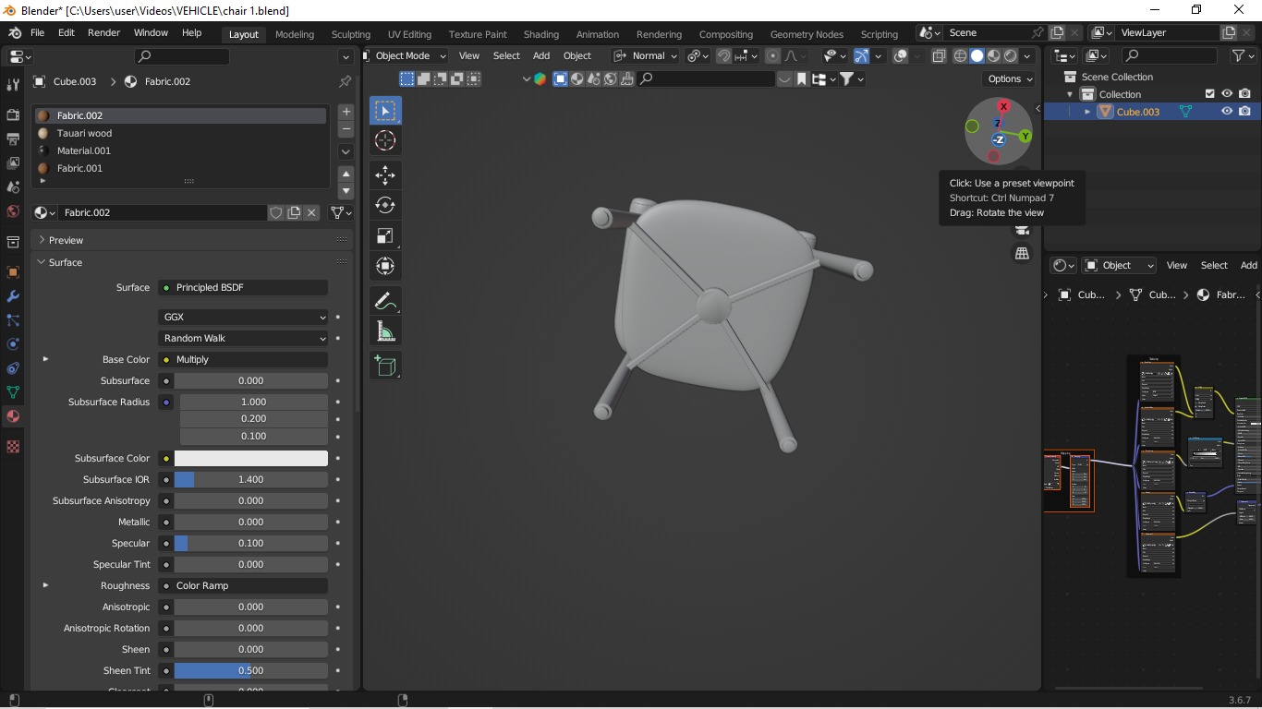This screenshot has width=1262, height=709.
Task: Click the Sheen Tint slider
Action: [251, 670]
